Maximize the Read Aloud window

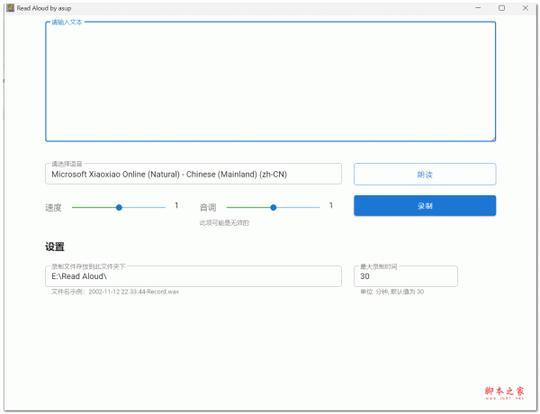click(501, 8)
